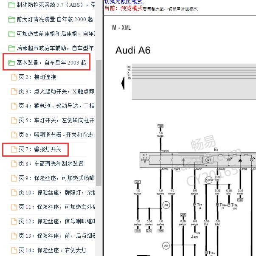Click page icon beside 页 6
The height and width of the screenshot is (256, 256).
pyautogui.click(x=14, y=135)
